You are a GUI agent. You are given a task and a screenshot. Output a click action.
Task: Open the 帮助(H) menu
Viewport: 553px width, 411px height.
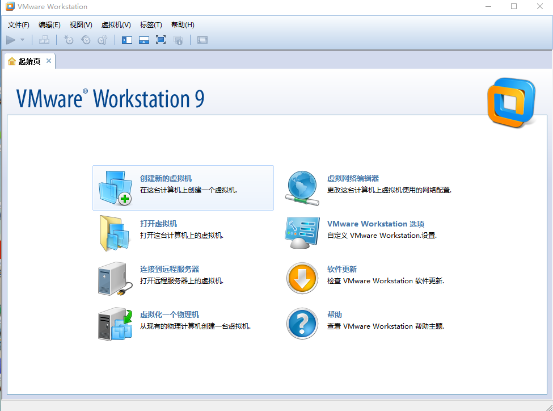(183, 25)
